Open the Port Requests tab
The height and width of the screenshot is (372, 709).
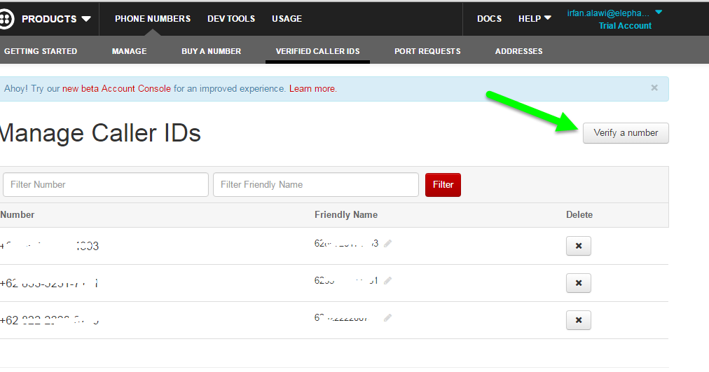coord(427,51)
